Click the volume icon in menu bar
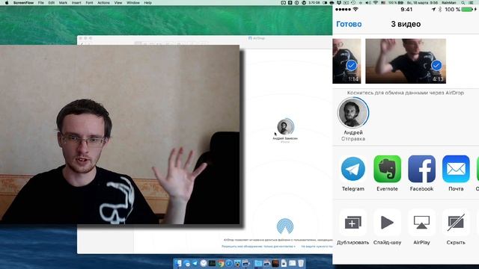Screen dimensions: 479x269 click(368, 2)
